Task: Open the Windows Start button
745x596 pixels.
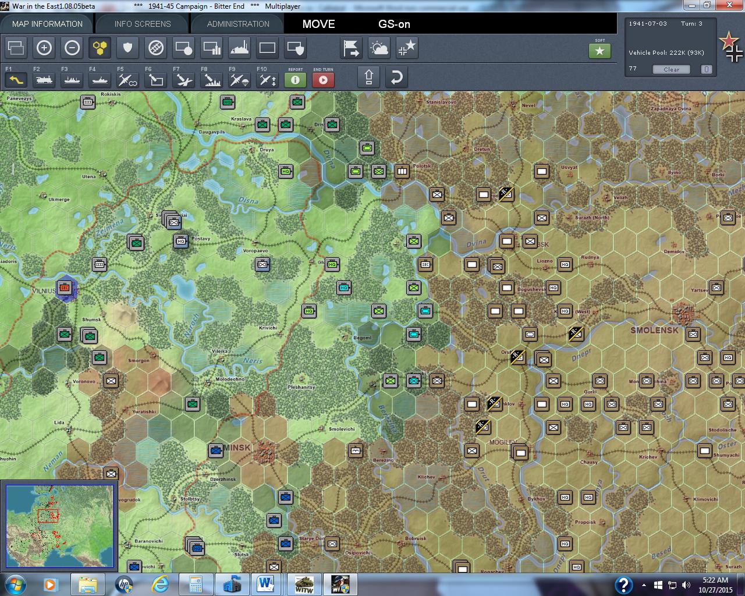Action: point(15,584)
